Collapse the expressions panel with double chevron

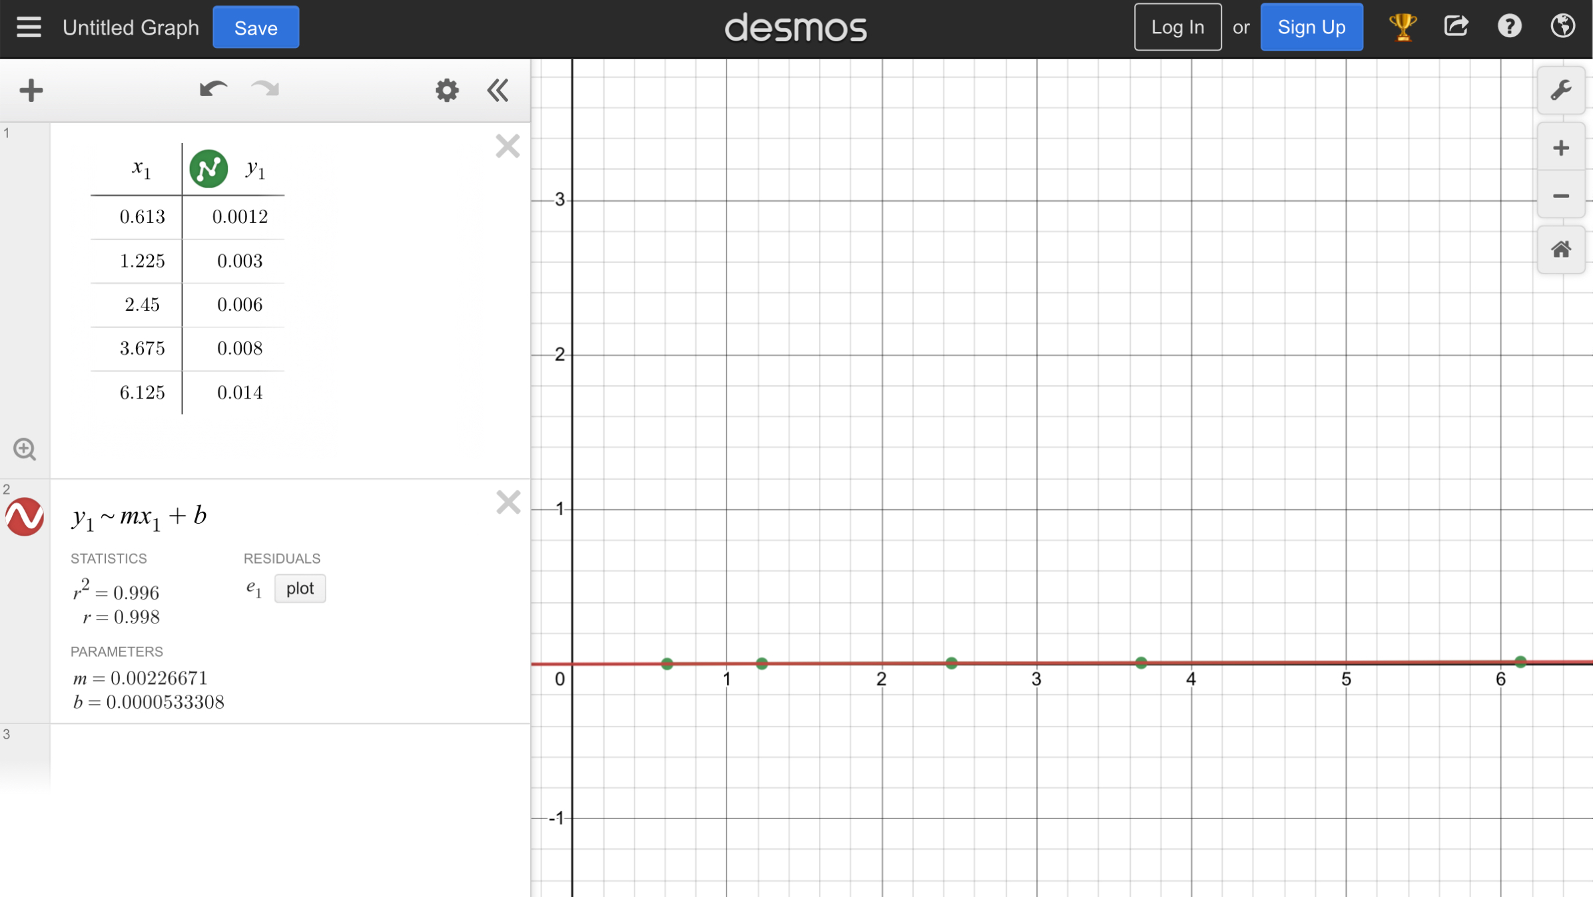[x=497, y=90]
